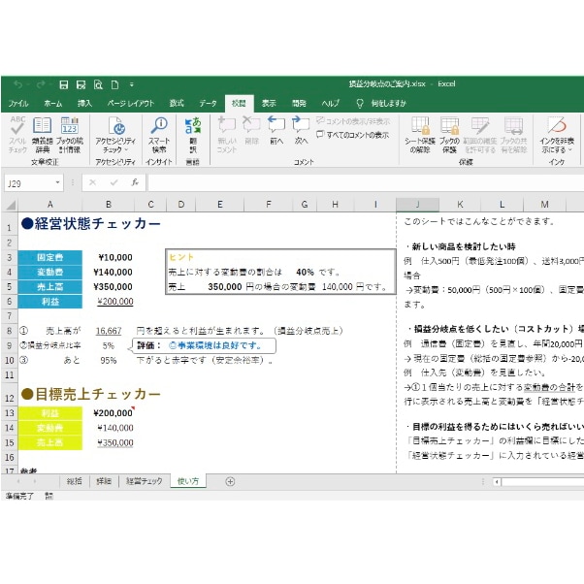Click the New blank document icon
Screen dimensions: 584x584
(x=115, y=85)
